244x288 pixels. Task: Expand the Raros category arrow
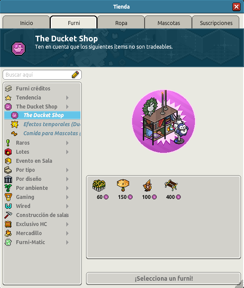click(68, 143)
